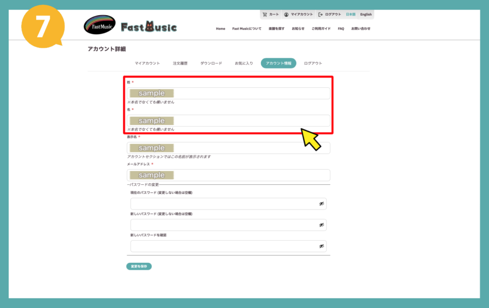Show the current password via eye icon
Image resolution: width=489 pixels, height=308 pixels.
321,204
